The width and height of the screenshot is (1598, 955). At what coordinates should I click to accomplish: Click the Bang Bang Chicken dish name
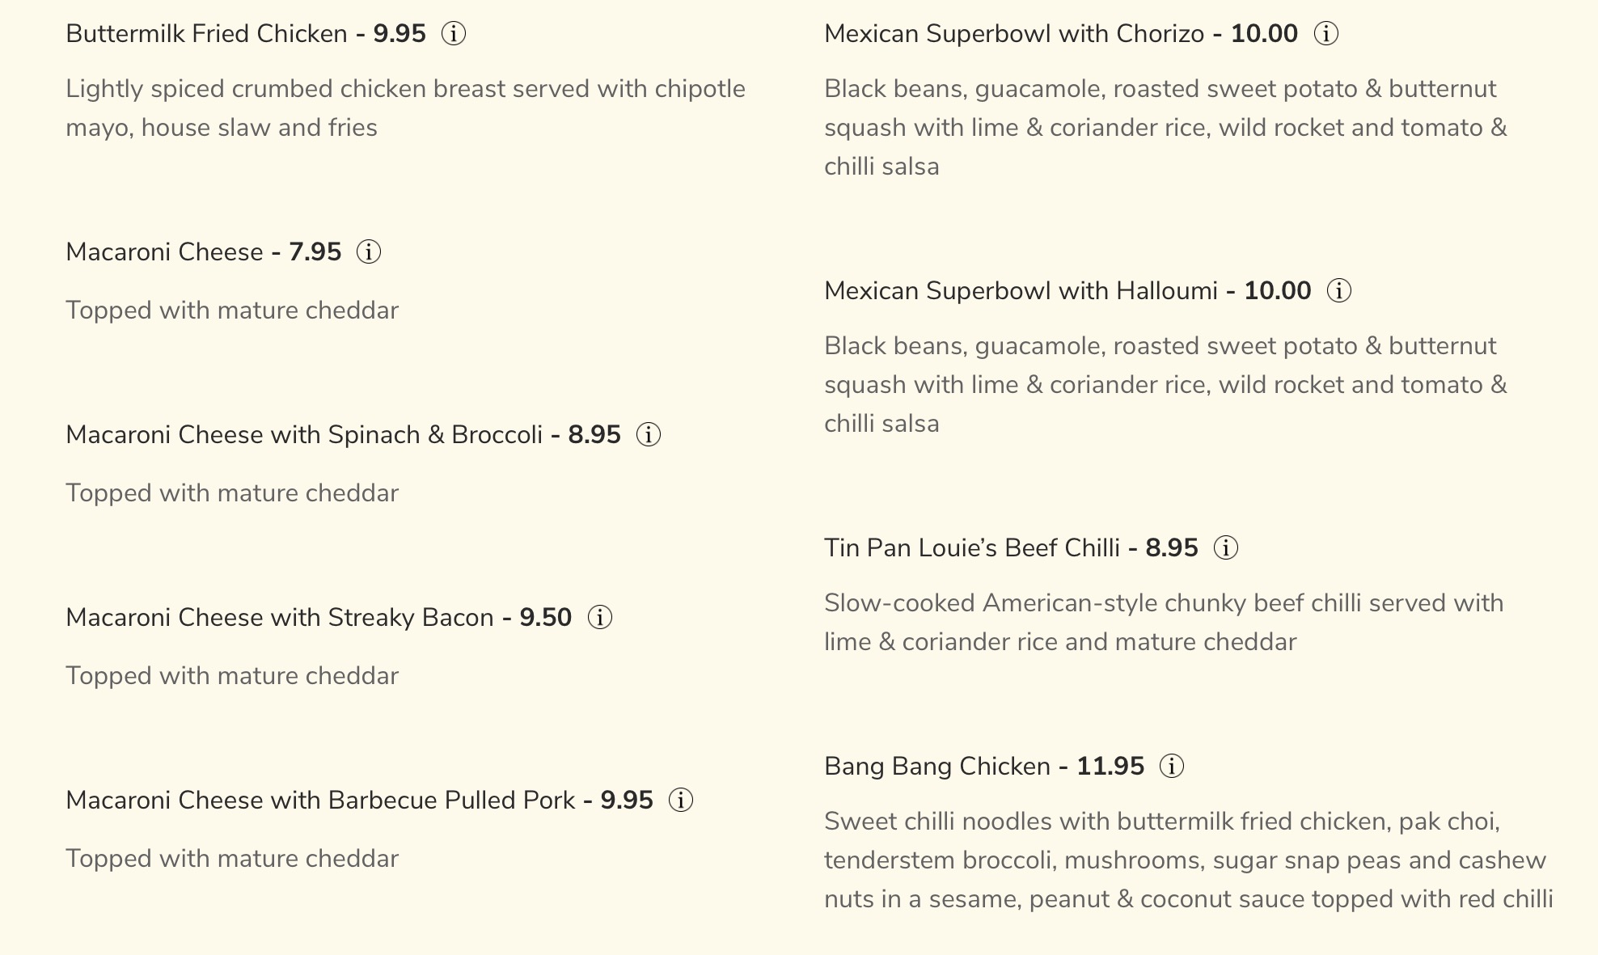[x=936, y=767]
